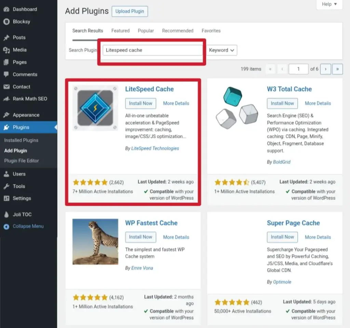Click the Comments speech bubble icon
The image size is (350, 328).
point(6,75)
